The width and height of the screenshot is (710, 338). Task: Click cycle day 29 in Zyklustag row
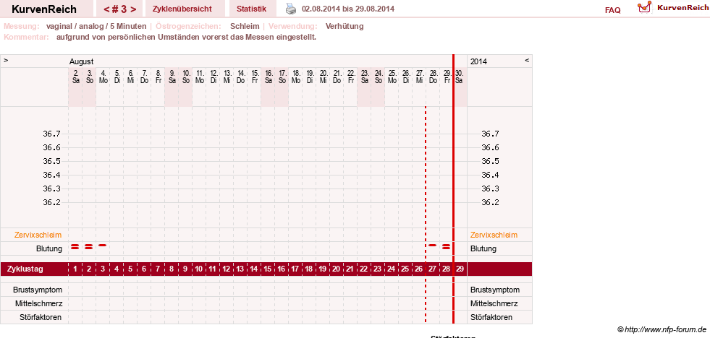pos(460,269)
